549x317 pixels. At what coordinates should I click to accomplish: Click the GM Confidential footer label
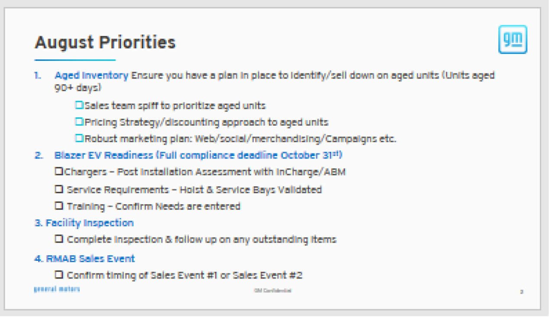click(x=273, y=291)
